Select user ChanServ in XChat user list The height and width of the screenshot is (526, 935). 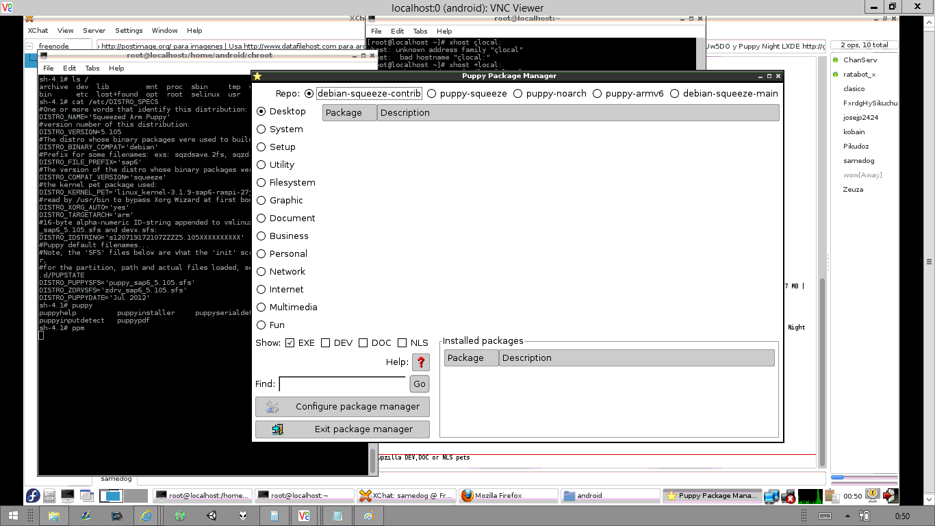[x=860, y=60]
